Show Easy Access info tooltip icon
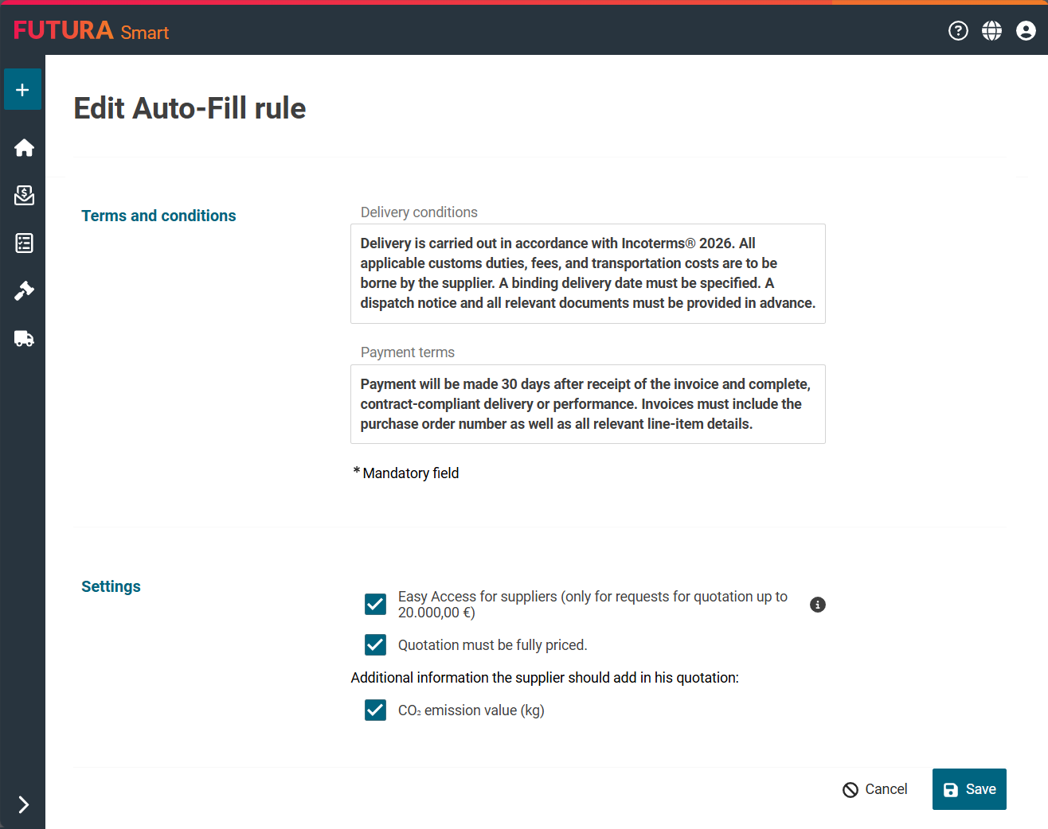The width and height of the screenshot is (1048, 829). [817, 605]
